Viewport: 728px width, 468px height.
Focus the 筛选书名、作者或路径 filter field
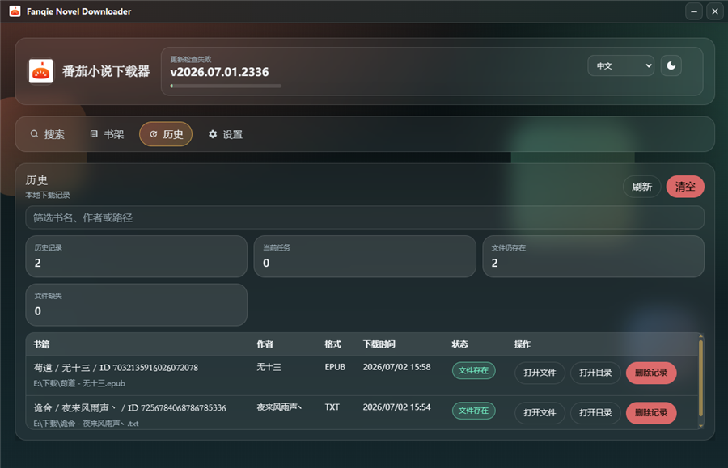click(365, 217)
